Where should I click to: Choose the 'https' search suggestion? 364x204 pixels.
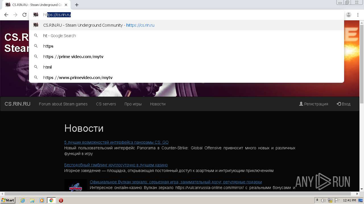point(187,46)
